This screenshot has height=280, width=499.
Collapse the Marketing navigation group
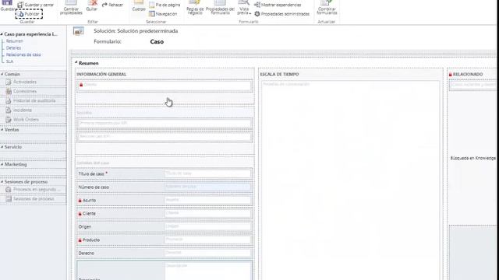(2, 164)
